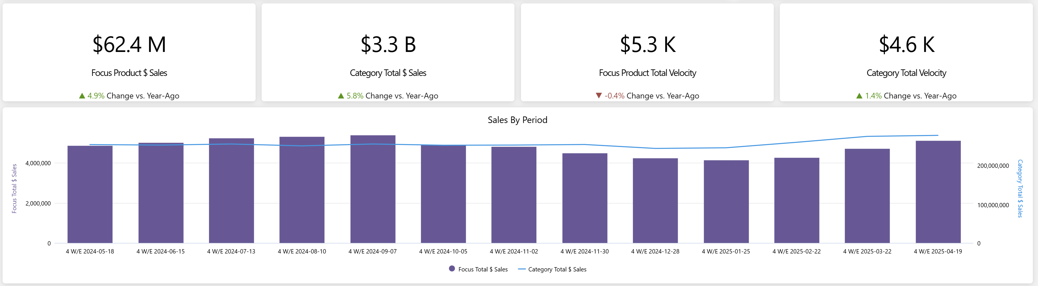Image resolution: width=1038 pixels, height=286 pixels.
Task: Toggle Focus Total $ Sales legend series
Action: coord(478,269)
